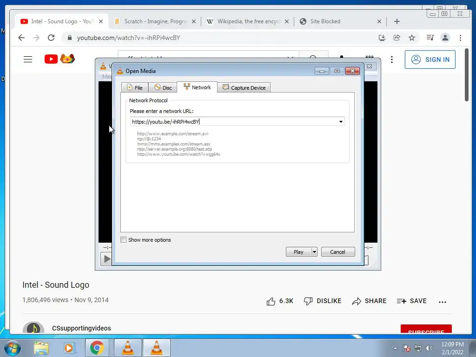
Task: Switch to the File tab in Open Media
Action: click(134, 88)
